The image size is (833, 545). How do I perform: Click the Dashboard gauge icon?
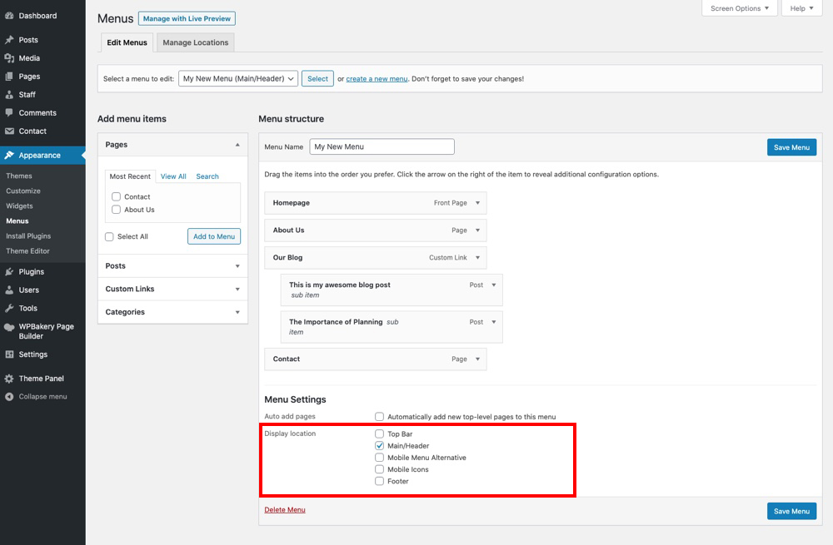tap(9, 16)
